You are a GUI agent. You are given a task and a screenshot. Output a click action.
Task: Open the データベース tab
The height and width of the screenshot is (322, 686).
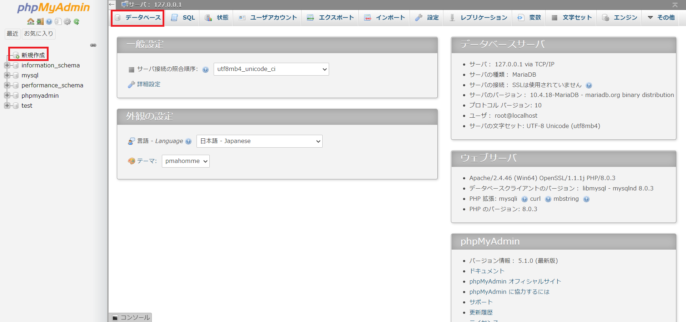(x=138, y=17)
